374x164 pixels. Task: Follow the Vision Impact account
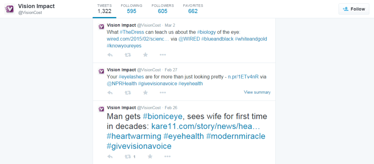[x=354, y=9]
